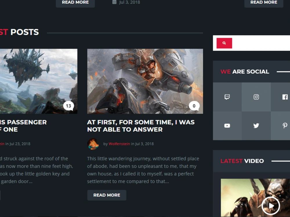Click the 'We Are Social' heading
290x217 pixels.
pos(245,71)
